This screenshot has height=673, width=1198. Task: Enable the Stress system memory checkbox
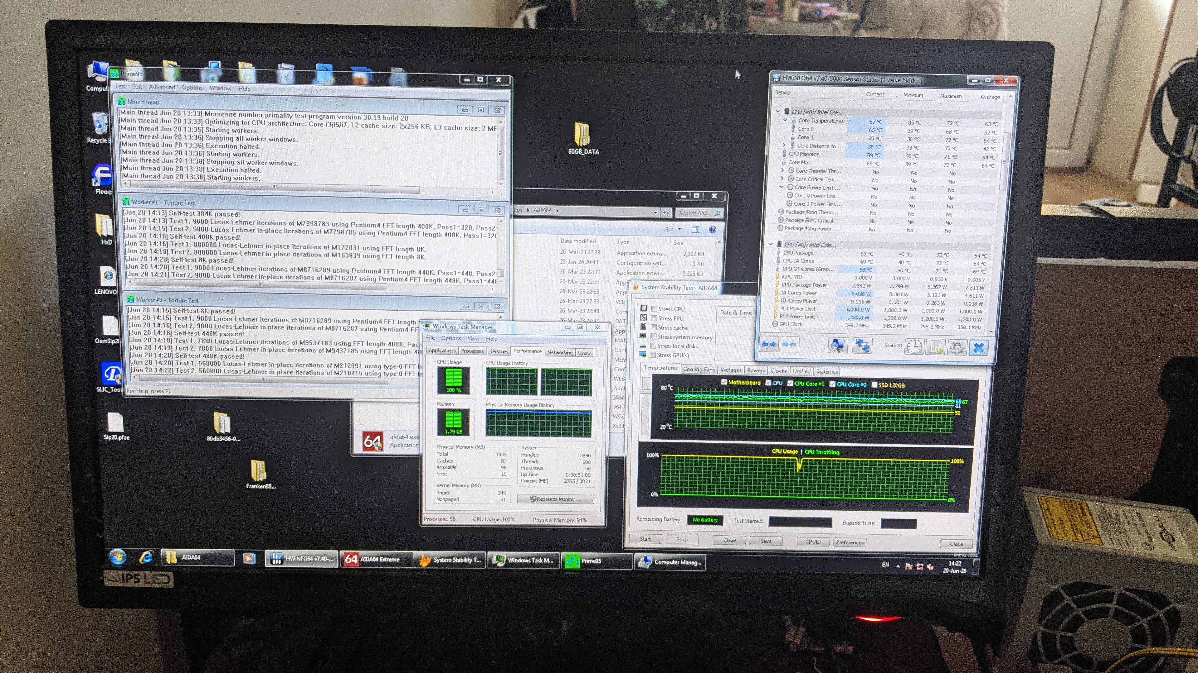pos(653,337)
